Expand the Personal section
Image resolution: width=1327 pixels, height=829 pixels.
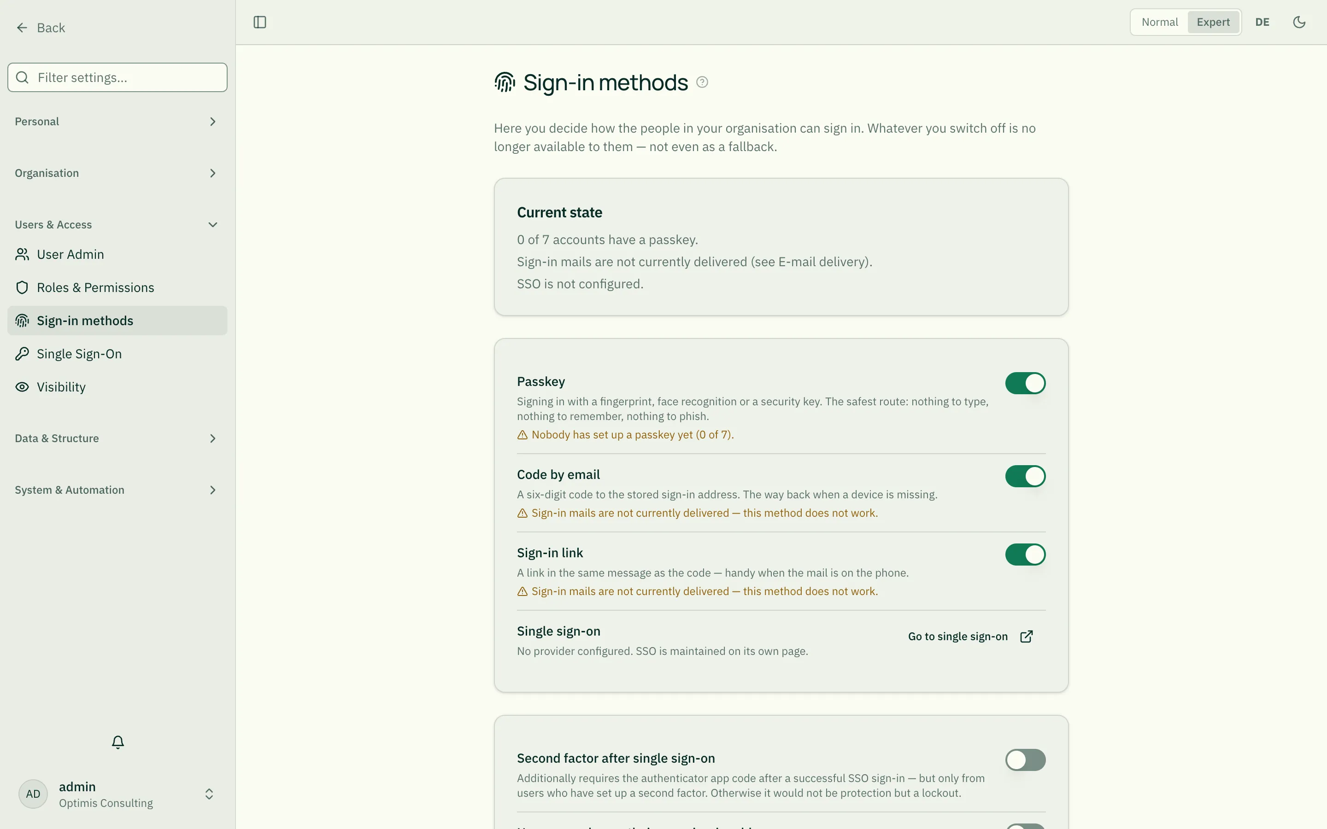(x=117, y=122)
